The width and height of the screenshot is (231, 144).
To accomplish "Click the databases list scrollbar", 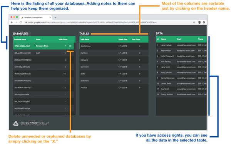I will coord(75,79).
